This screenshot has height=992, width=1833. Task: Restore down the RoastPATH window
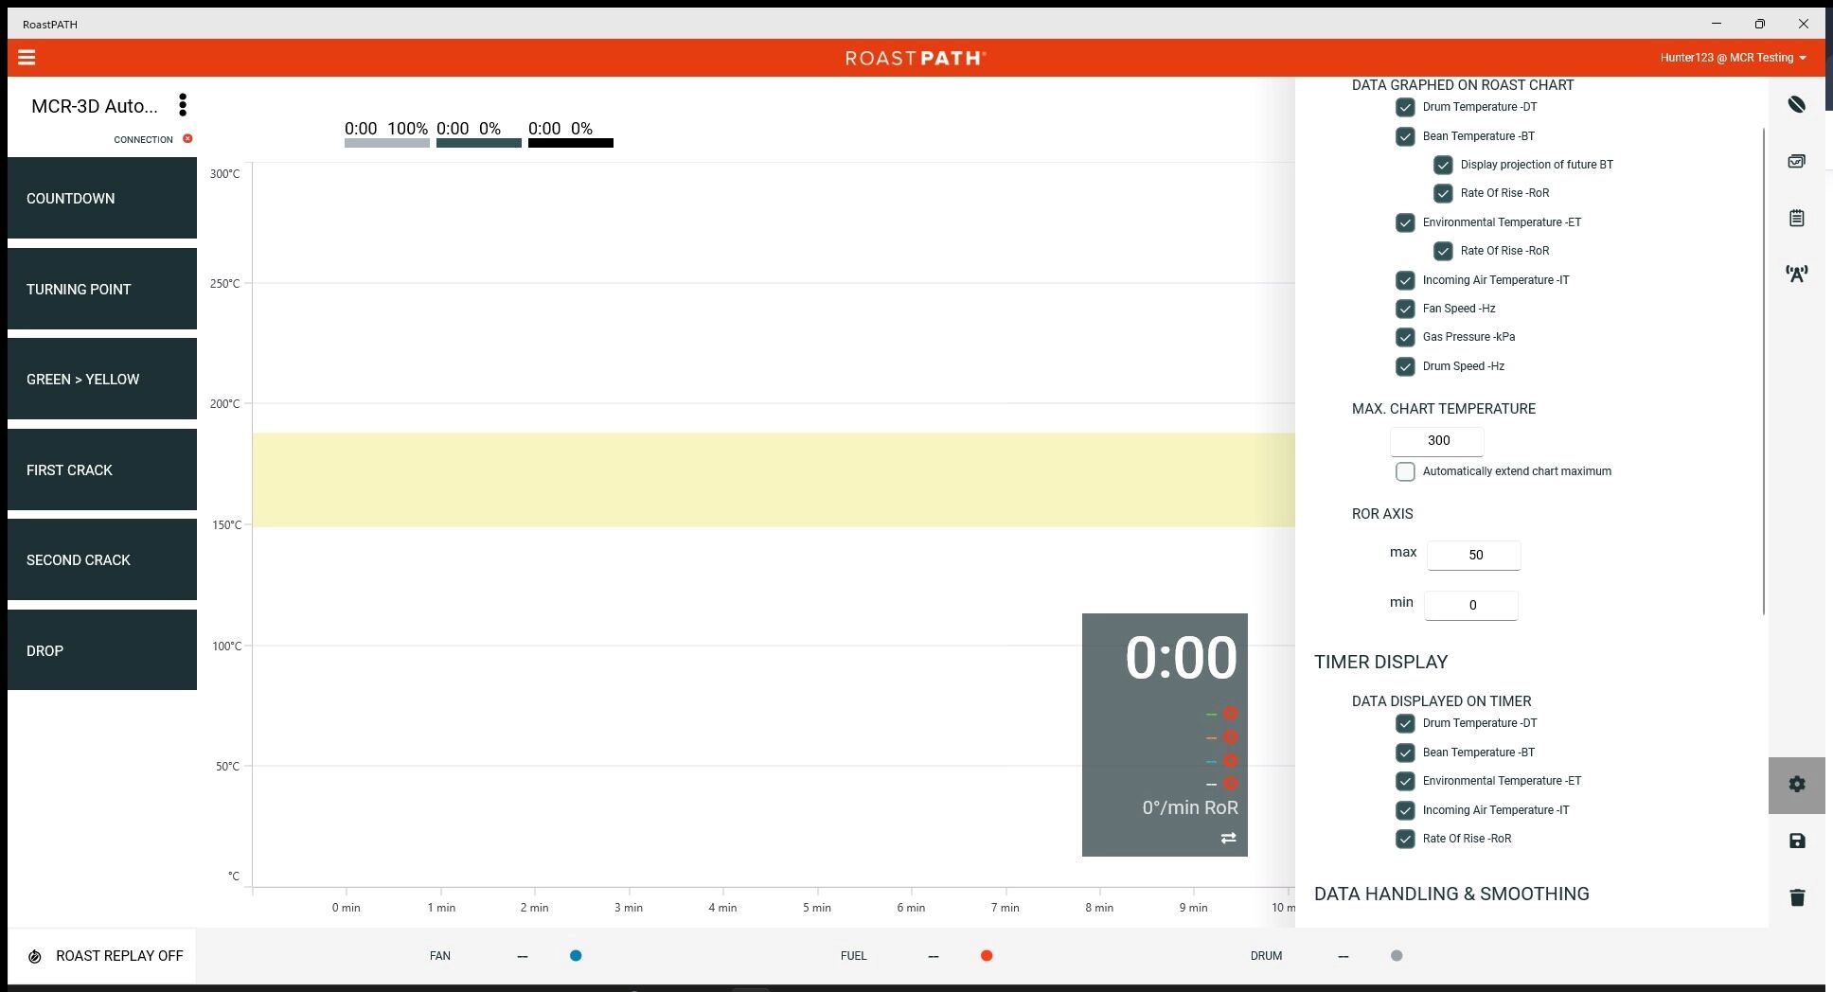[x=1759, y=24]
